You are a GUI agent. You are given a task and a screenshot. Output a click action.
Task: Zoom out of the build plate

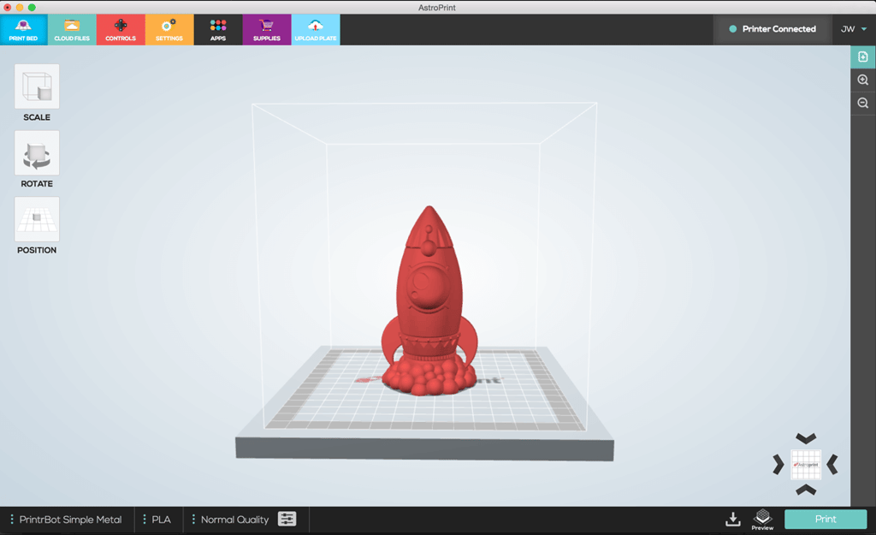coord(863,103)
